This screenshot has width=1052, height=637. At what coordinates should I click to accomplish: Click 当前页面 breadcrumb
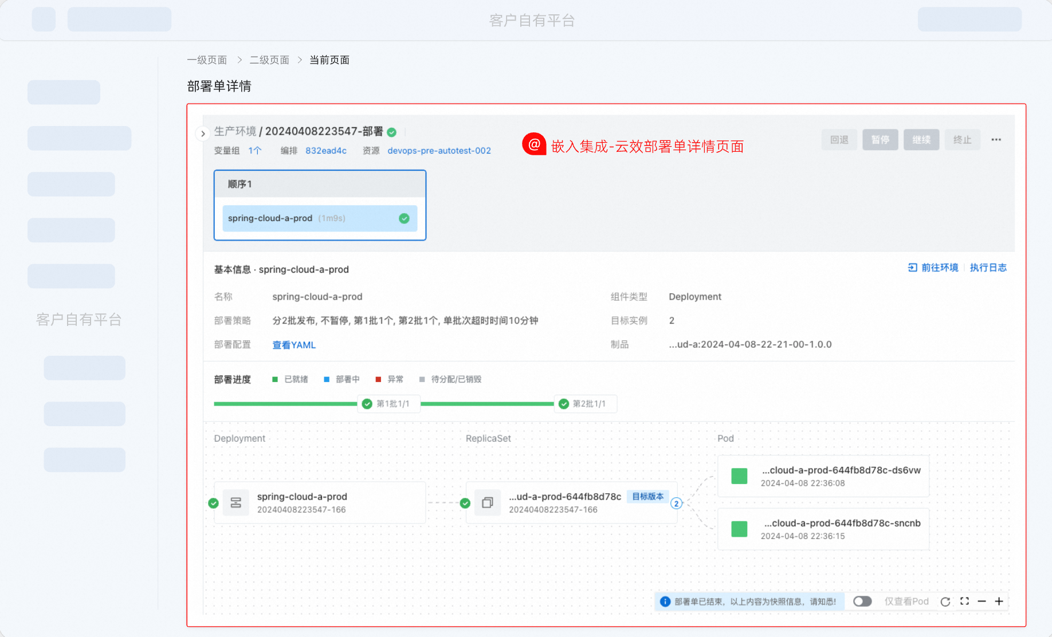coord(329,60)
